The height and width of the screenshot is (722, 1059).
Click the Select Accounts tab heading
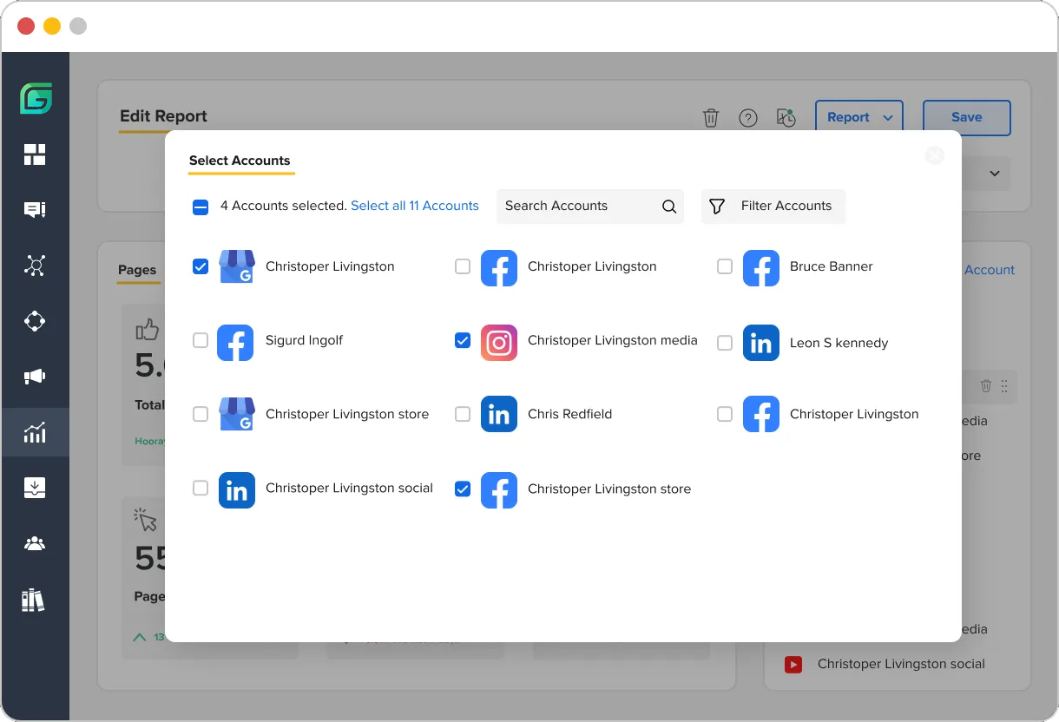tap(240, 161)
